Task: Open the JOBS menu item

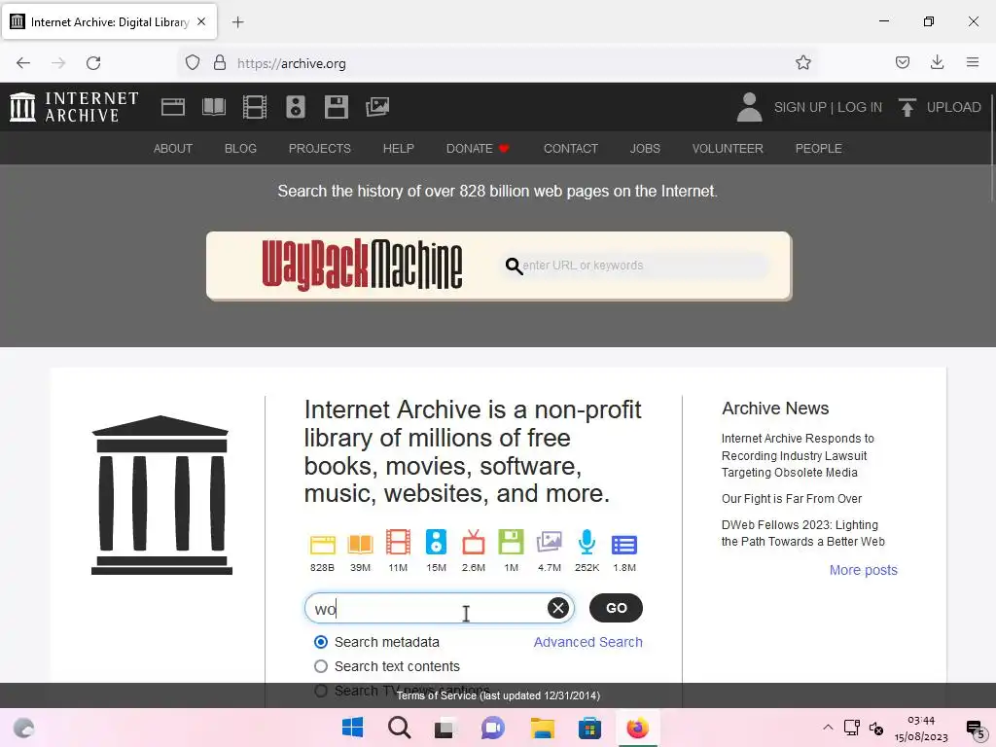Action: pyautogui.click(x=645, y=149)
